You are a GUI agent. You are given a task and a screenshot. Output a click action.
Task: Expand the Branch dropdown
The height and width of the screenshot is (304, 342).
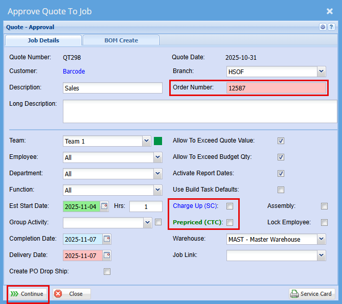pyautogui.click(x=321, y=72)
